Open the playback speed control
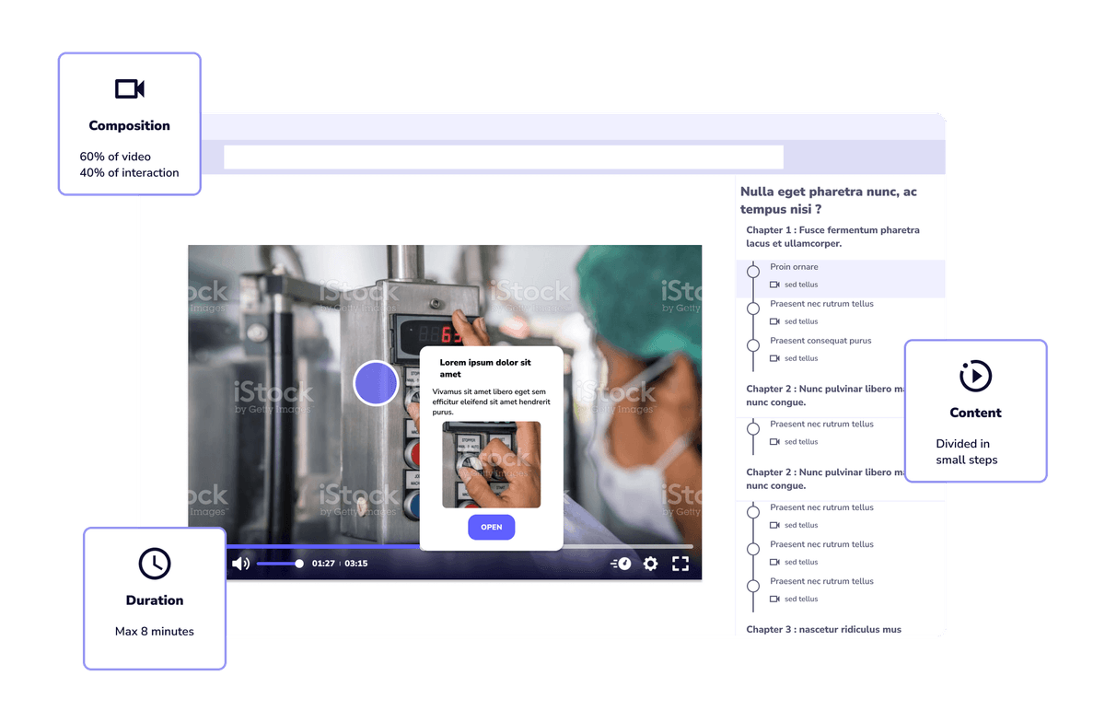1105x722 pixels. pyautogui.click(x=622, y=564)
